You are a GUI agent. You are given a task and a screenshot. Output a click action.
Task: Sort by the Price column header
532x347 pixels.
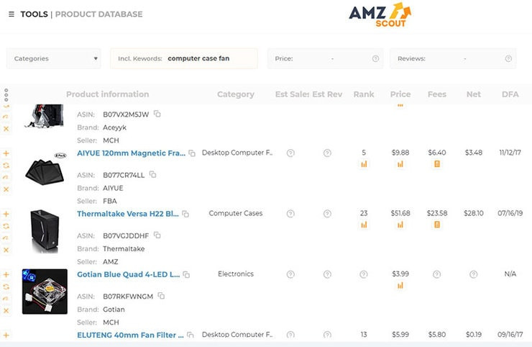coord(400,94)
